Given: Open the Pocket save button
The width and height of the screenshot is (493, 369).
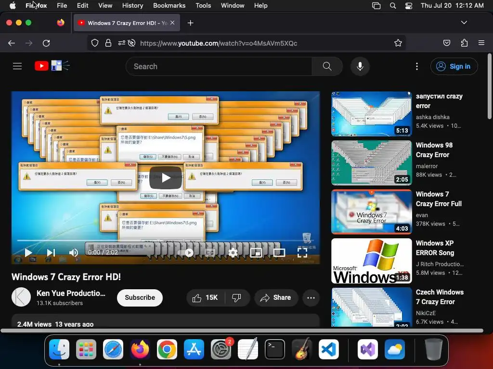Looking at the screenshot, I should tap(446, 43).
